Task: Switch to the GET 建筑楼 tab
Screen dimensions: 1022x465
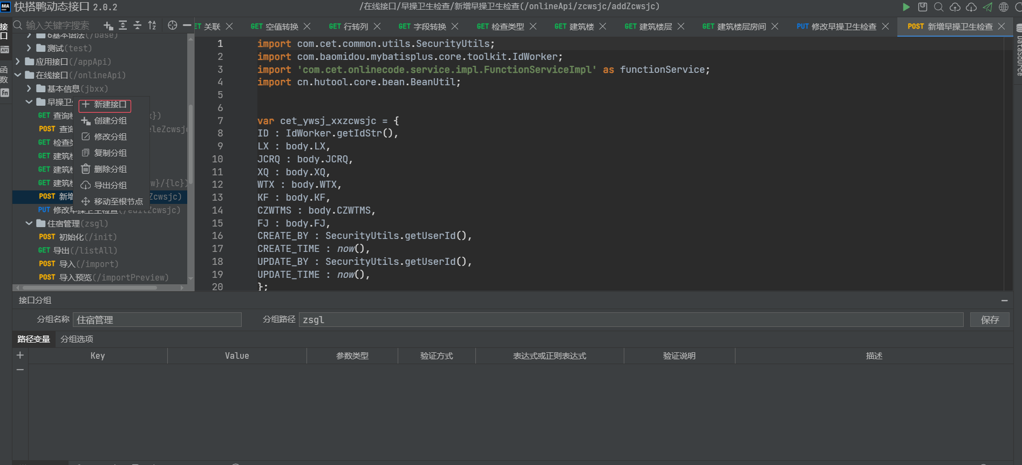Action: (x=574, y=26)
